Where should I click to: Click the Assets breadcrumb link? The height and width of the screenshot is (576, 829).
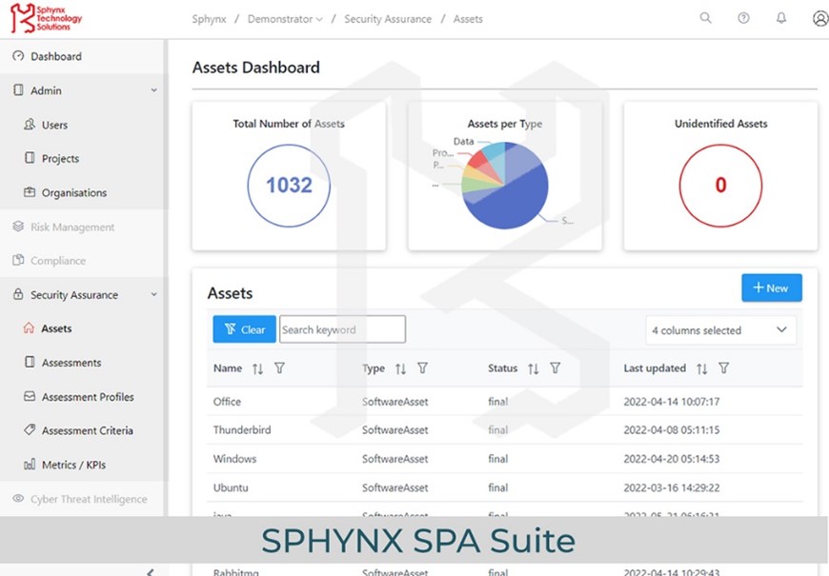pos(468,19)
